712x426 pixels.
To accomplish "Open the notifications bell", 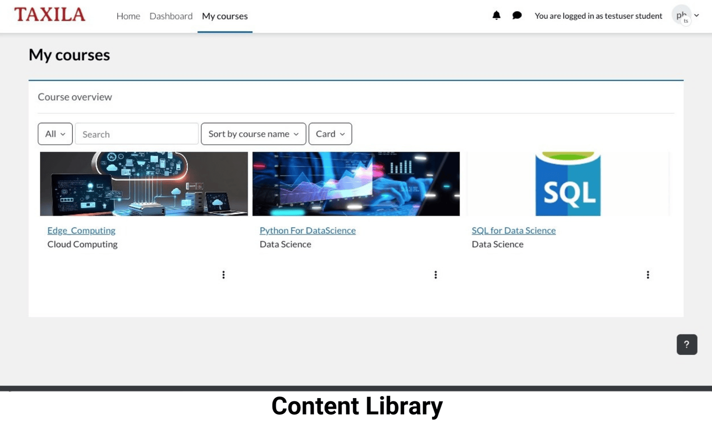I will 496,15.
